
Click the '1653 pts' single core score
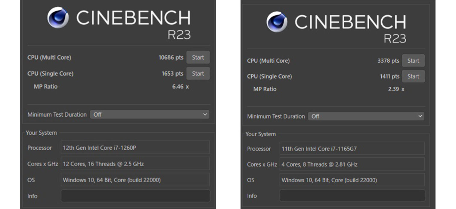(x=172, y=73)
